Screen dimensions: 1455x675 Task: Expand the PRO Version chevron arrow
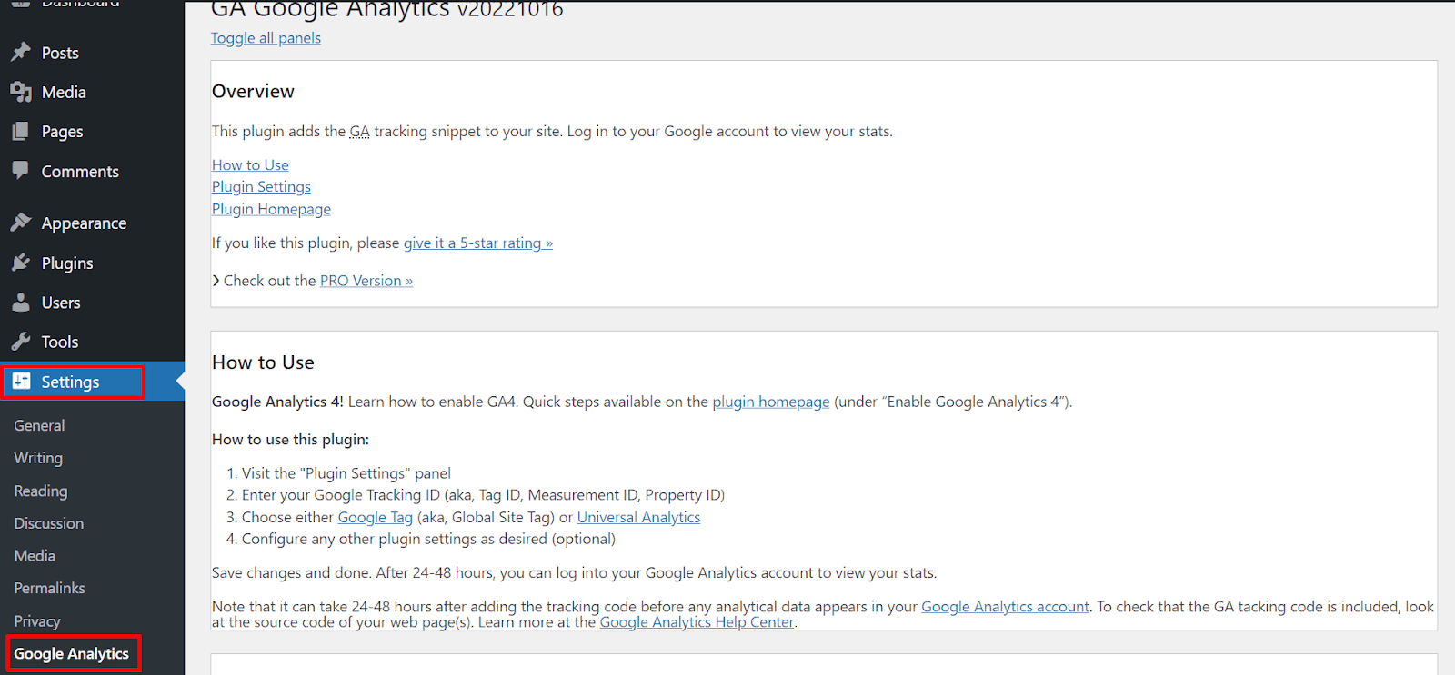(x=216, y=281)
